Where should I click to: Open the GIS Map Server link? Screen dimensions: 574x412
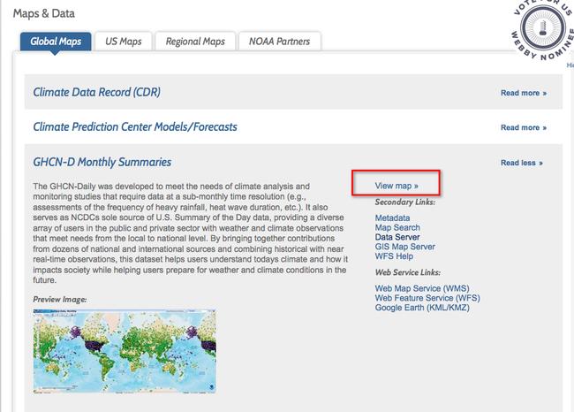[x=404, y=248]
